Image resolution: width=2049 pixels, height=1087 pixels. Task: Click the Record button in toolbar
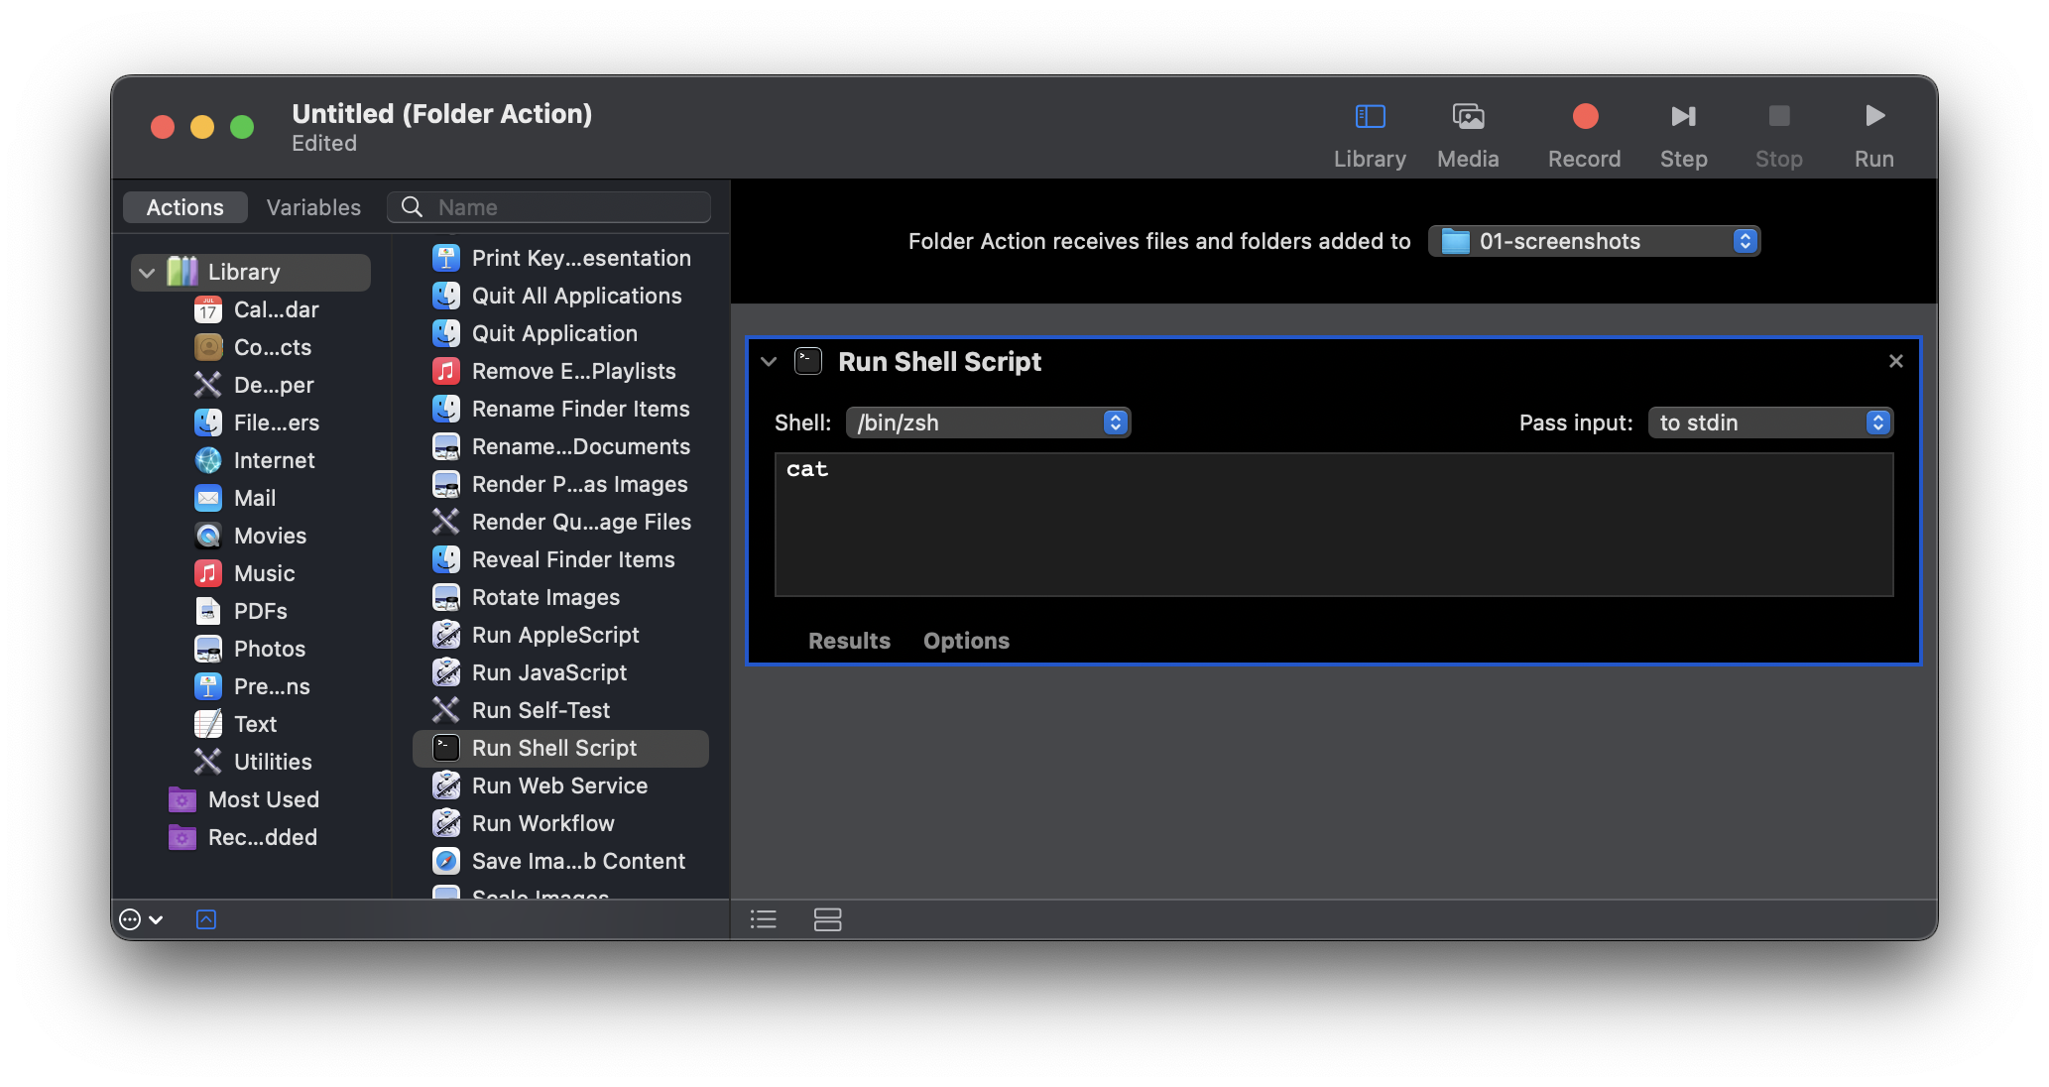click(1584, 134)
